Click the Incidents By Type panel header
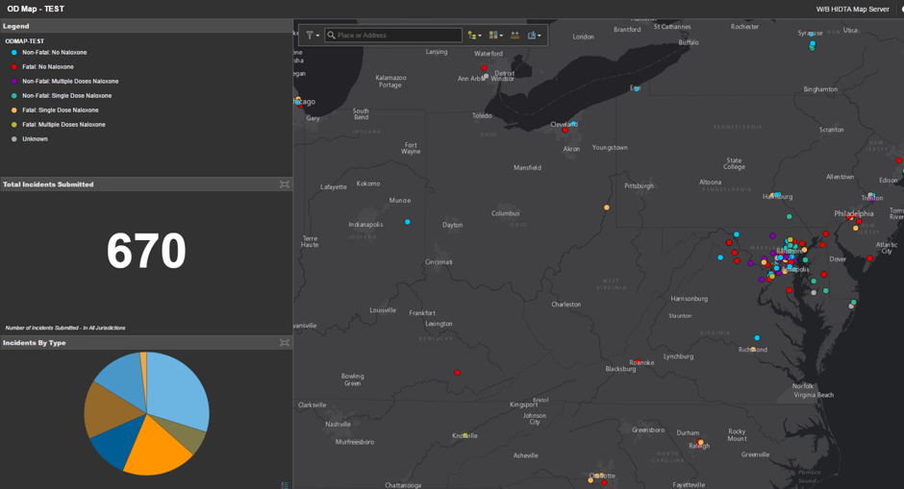The height and width of the screenshot is (489, 904). pos(146,343)
